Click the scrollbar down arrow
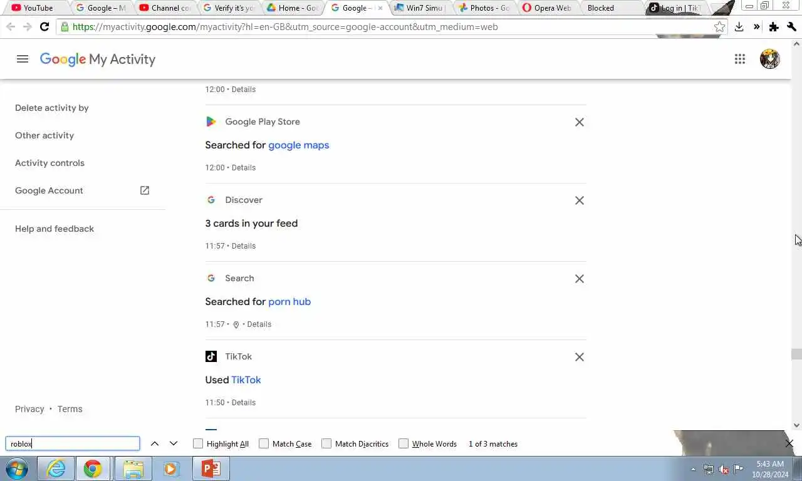 pyautogui.click(x=796, y=425)
